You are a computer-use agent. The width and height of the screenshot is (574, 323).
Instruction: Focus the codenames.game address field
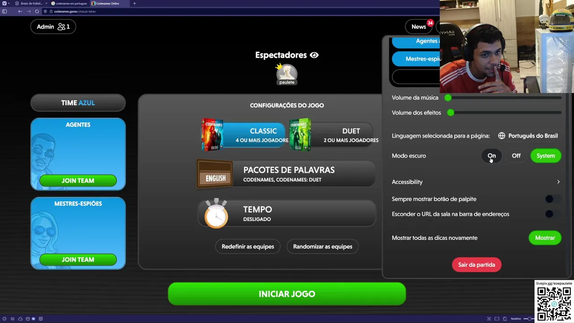pos(74,11)
